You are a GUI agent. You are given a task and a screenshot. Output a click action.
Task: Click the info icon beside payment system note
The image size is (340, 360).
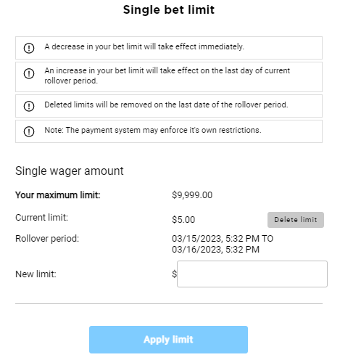point(29,131)
